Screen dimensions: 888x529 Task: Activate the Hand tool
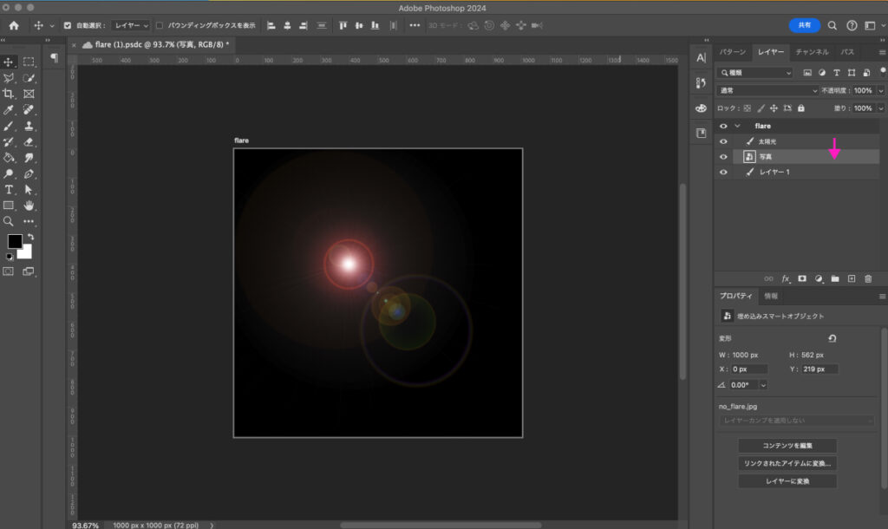pyautogui.click(x=29, y=206)
